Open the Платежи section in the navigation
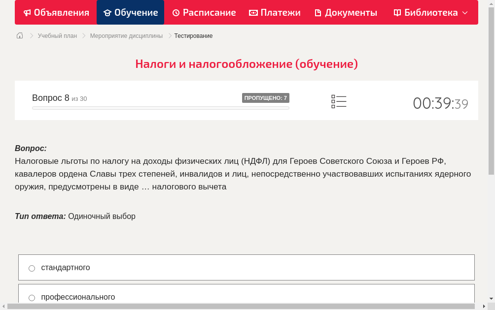The width and height of the screenshot is (495, 310). point(275,12)
